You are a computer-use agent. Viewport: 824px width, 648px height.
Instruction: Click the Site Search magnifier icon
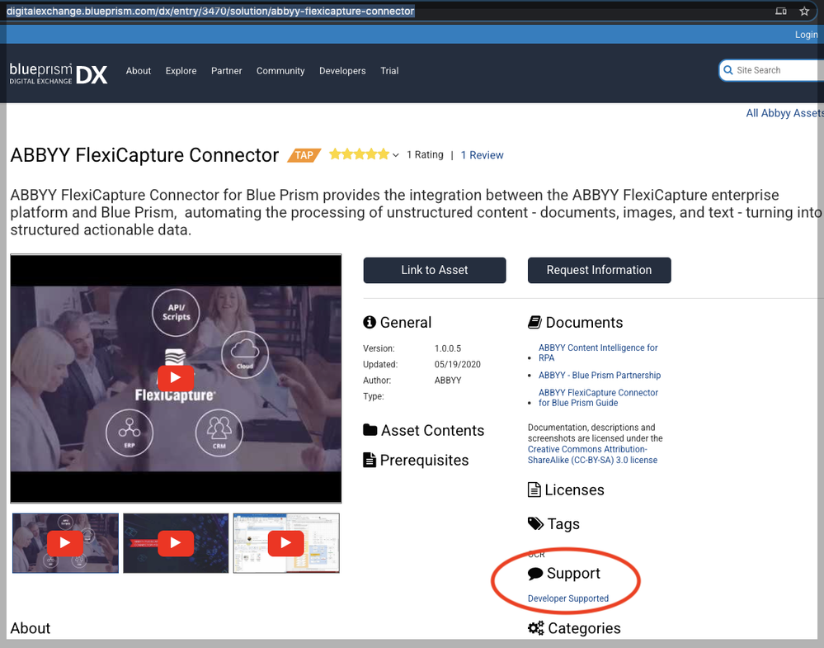727,70
